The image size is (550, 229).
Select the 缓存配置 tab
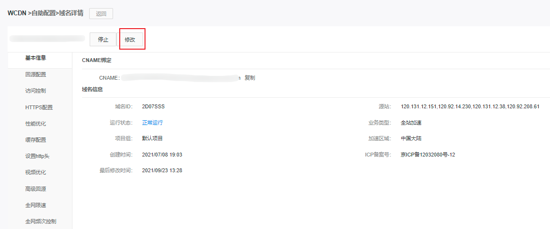pyautogui.click(x=36, y=140)
